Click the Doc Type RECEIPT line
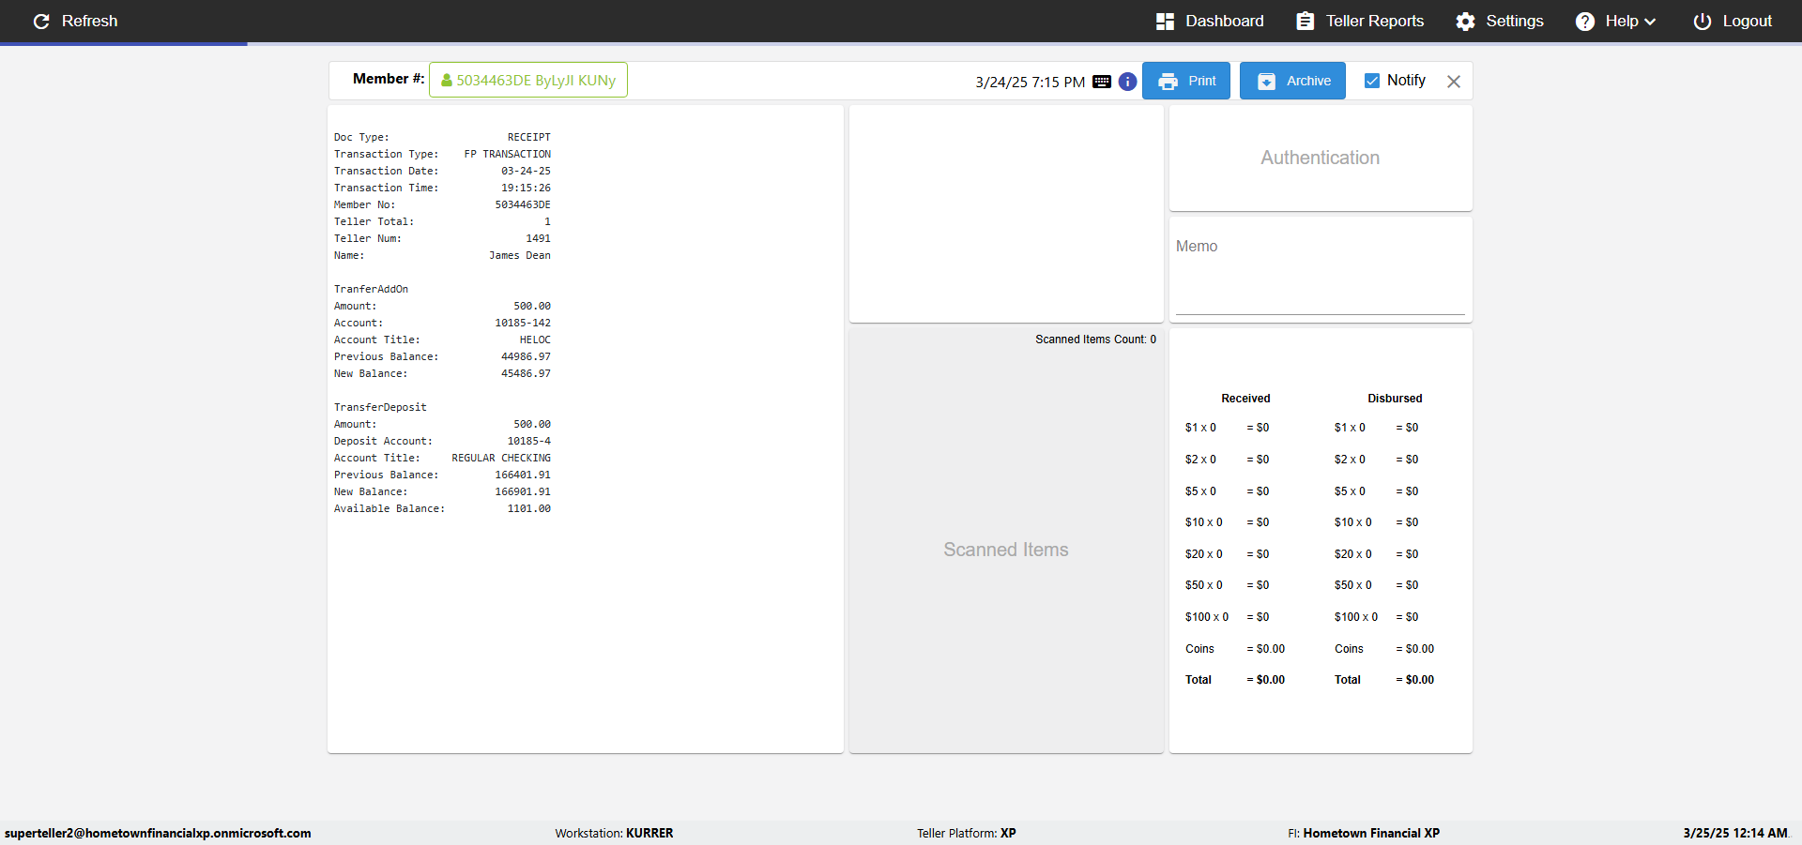The image size is (1802, 845). tap(442, 137)
